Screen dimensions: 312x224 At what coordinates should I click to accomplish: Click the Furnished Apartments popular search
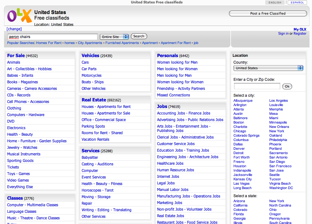[x=122, y=43]
